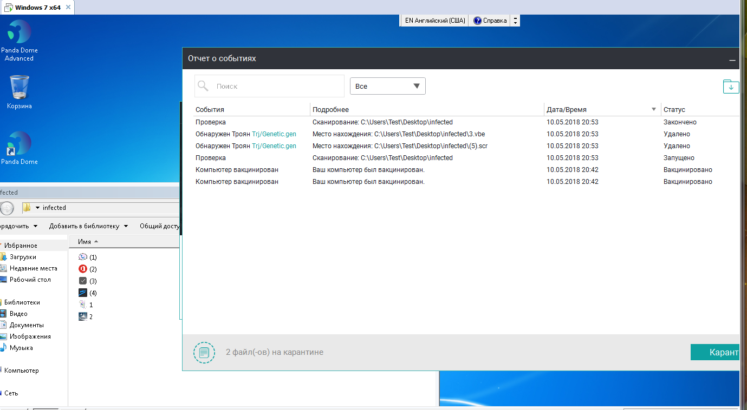Expand the Все filter dropdown
Screen dimensions: 747x410
(387, 86)
